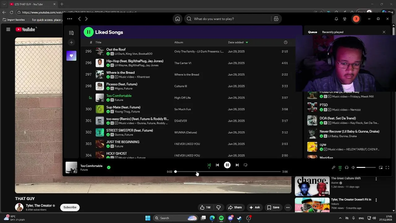Open Connect to a device icon
This screenshot has height=223, width=396.
click(347, 168)
